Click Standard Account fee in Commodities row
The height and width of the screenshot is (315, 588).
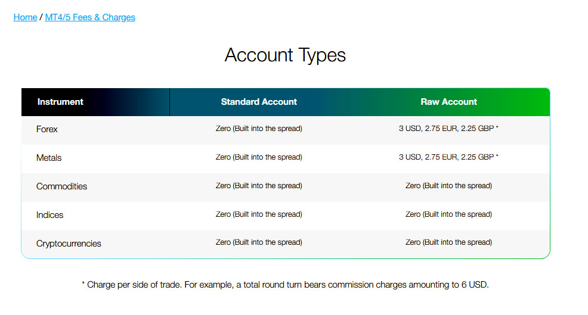point(259,186)
